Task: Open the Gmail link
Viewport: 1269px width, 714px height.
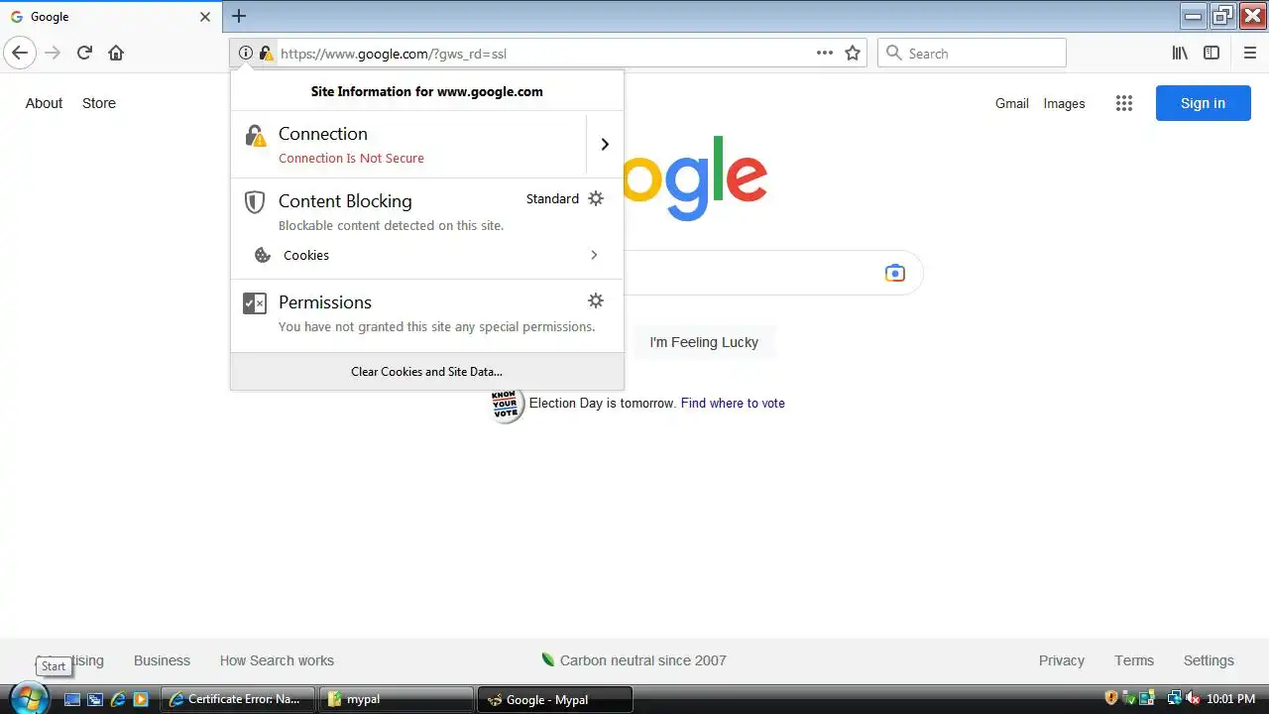Action: point(1012,103)
